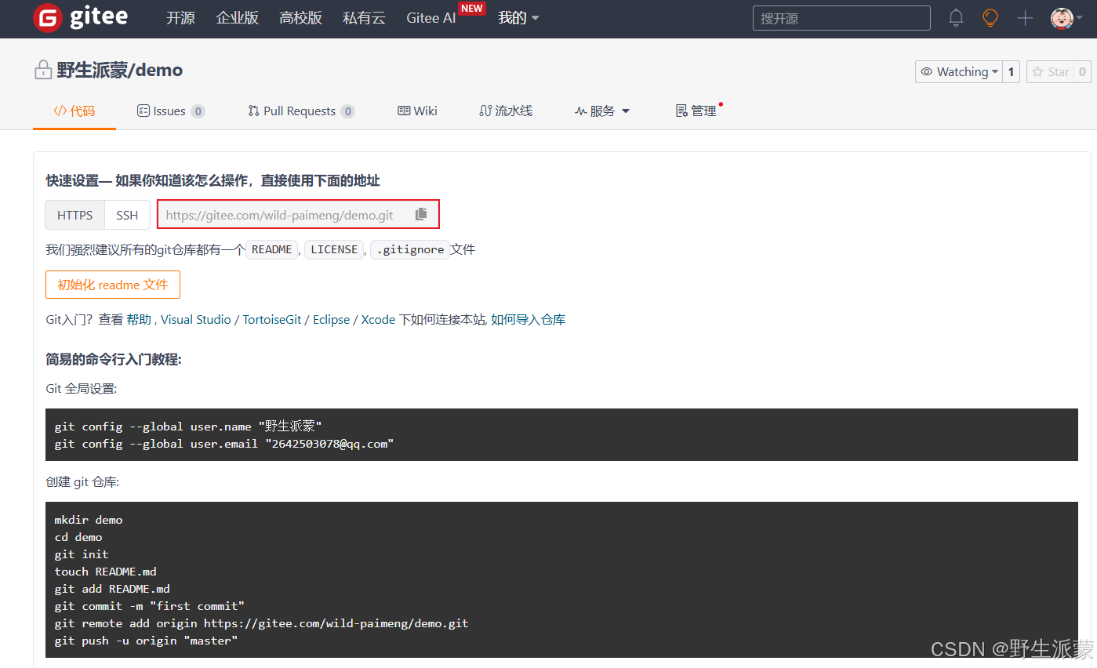The width and height of the screenshot is (1097, 668).
Task: Click the plus icon to create new
Action: pyautogui.click(x=1025, y=18)
